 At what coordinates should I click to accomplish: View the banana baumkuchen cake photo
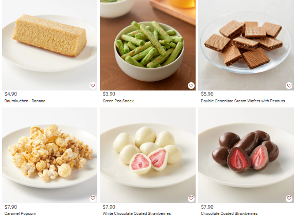click(x=49, y=45)
